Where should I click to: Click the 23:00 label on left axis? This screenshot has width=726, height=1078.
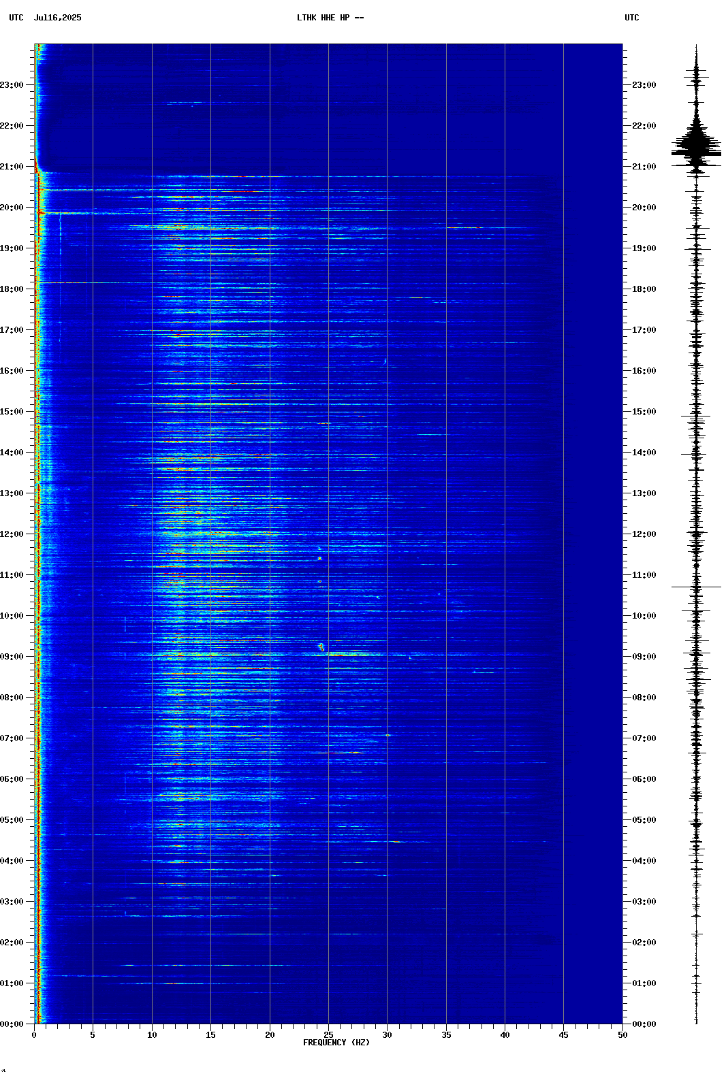tap(12, 85)
